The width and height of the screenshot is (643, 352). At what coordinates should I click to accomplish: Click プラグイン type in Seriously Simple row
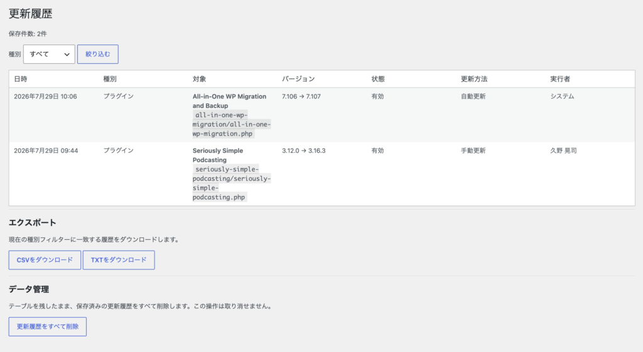click(119, 150)
